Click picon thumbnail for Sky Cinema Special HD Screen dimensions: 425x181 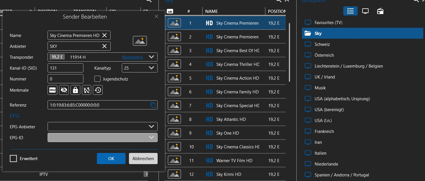174,106
